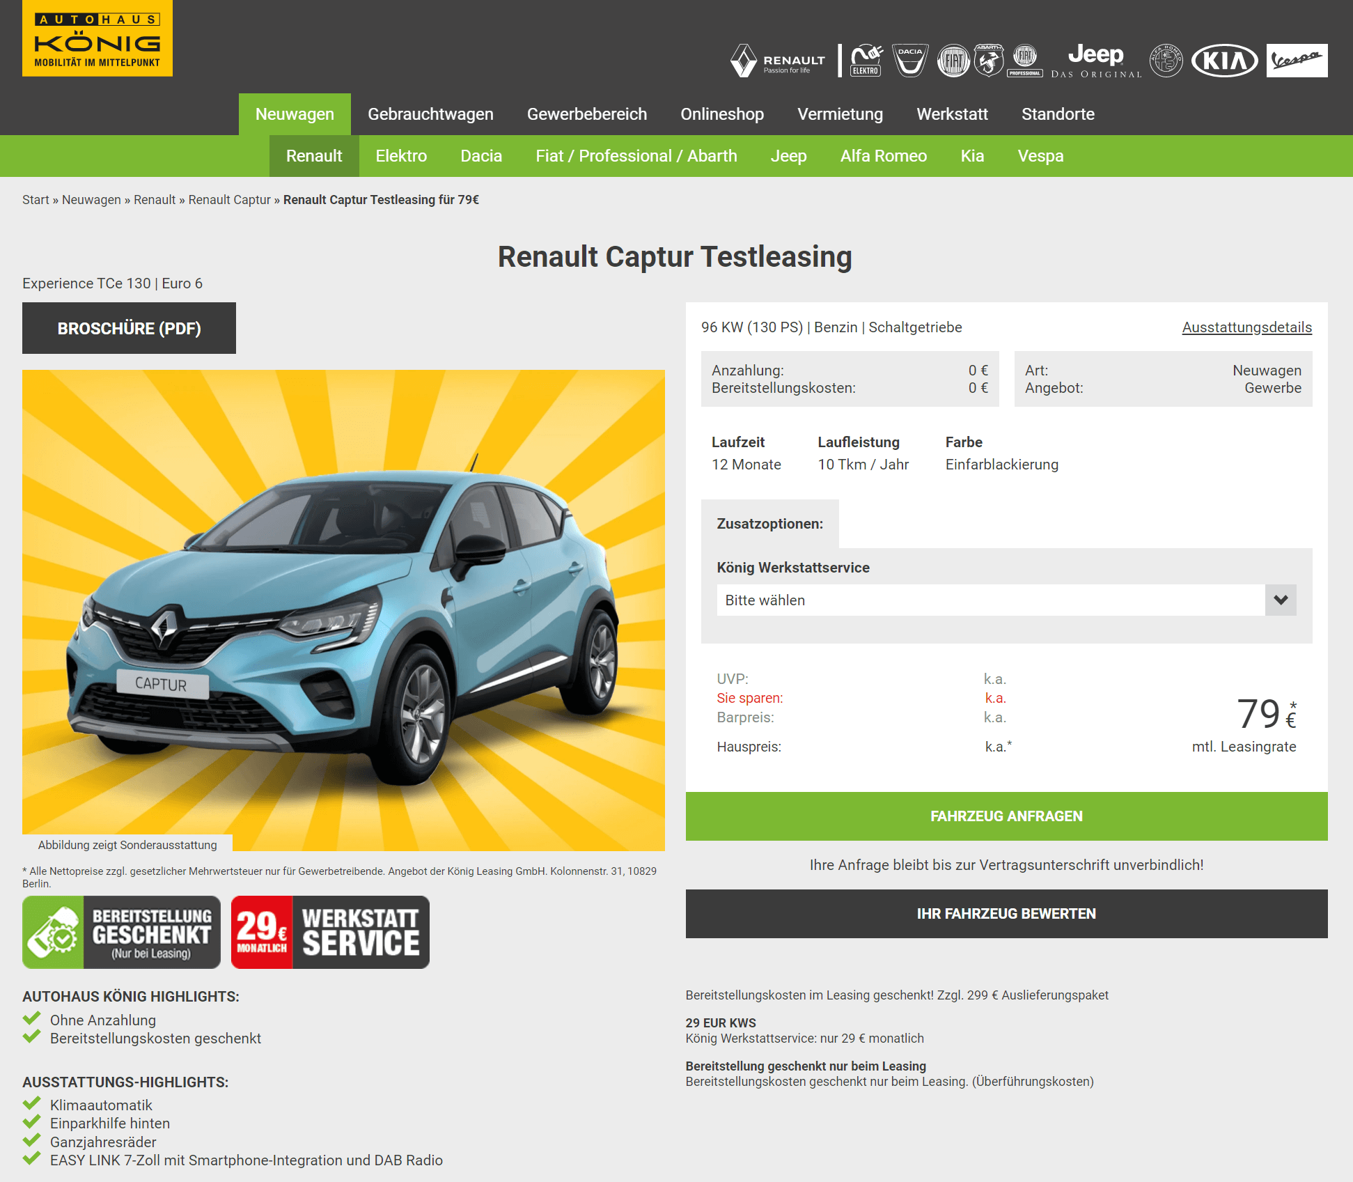Click the Neuwagen breadcrumb link
The width and height of the screenshot is (1353, 1182).
pyautogui.click(x=91, y=200)
